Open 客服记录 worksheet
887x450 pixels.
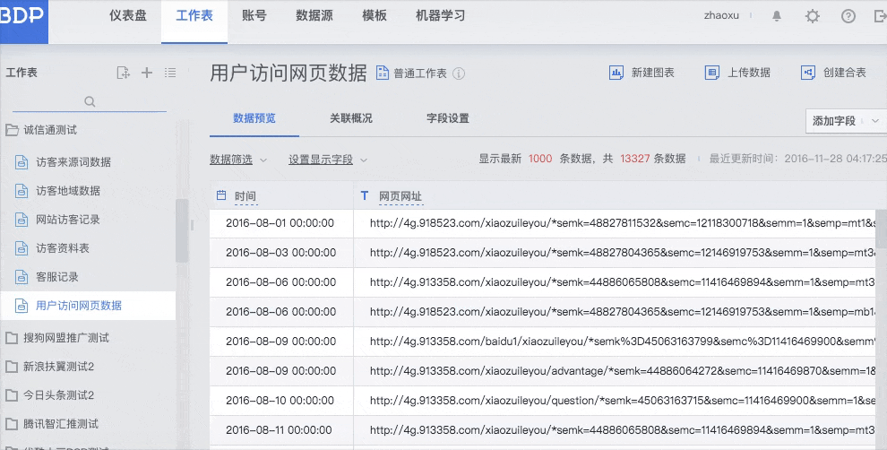tap(57, 277)
